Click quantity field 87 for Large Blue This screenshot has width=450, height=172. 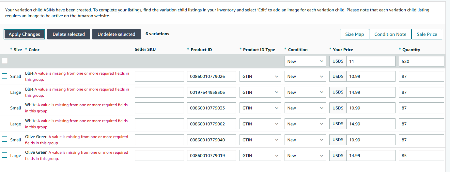coord(421,92)
